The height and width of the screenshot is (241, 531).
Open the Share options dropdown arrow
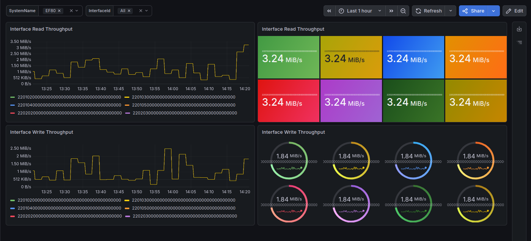coord(493,11)
